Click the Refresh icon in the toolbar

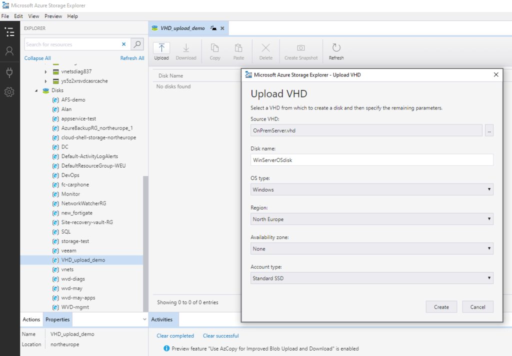coord(336,49)
